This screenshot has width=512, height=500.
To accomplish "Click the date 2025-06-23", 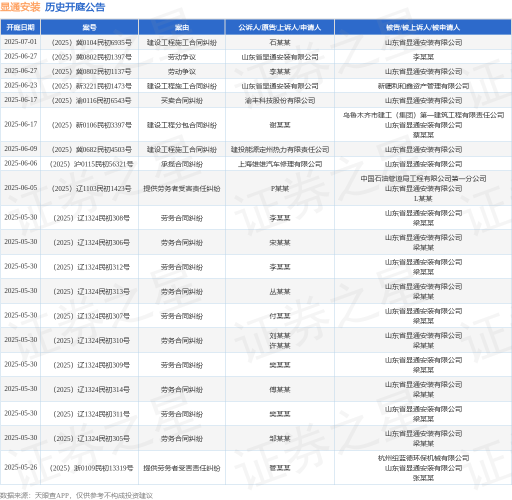I will 20,85.
